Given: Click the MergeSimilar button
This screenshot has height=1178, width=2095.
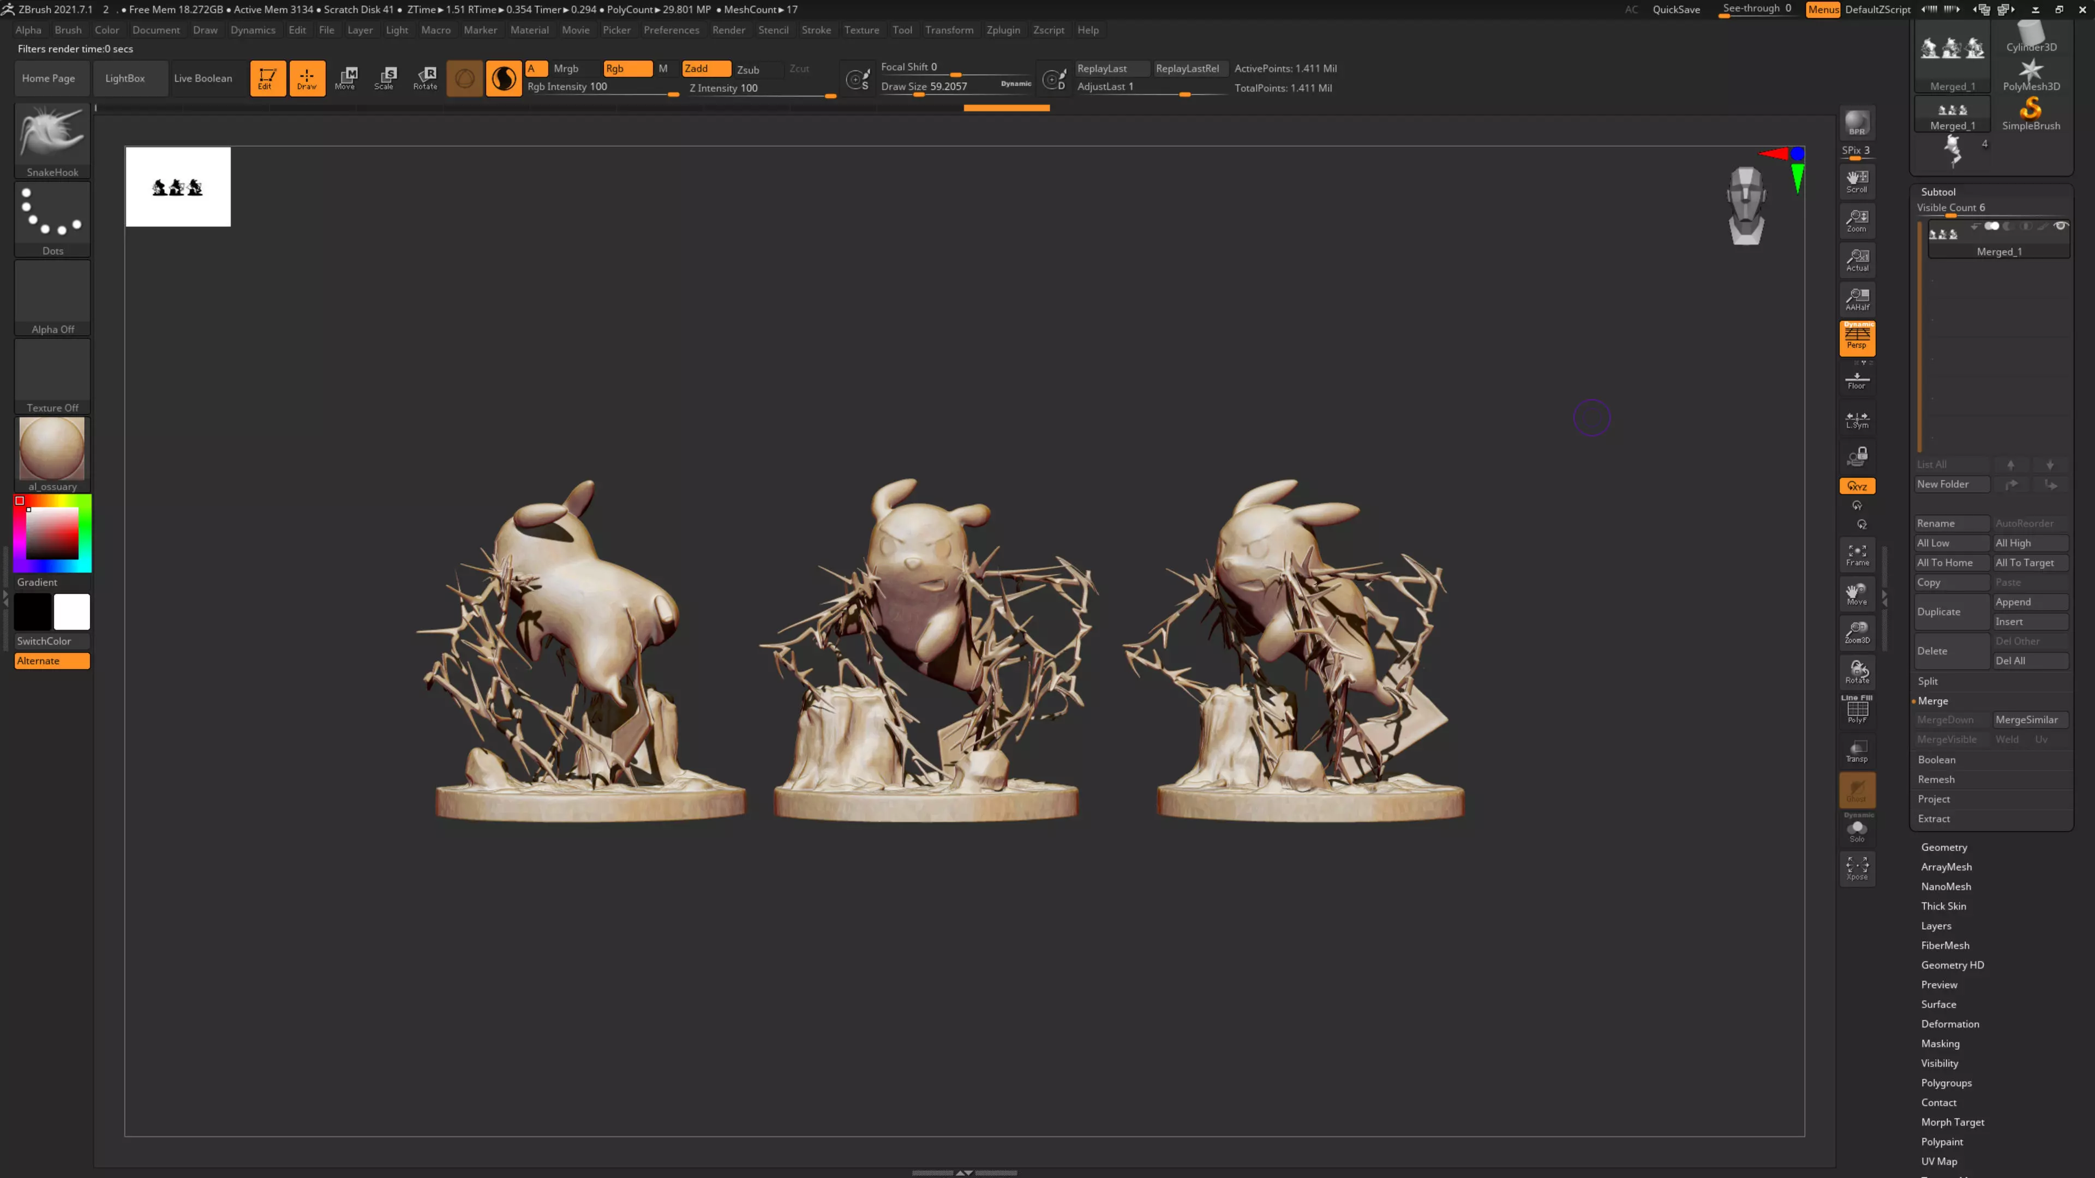Looking at the screenshot, I should 2030,719.
